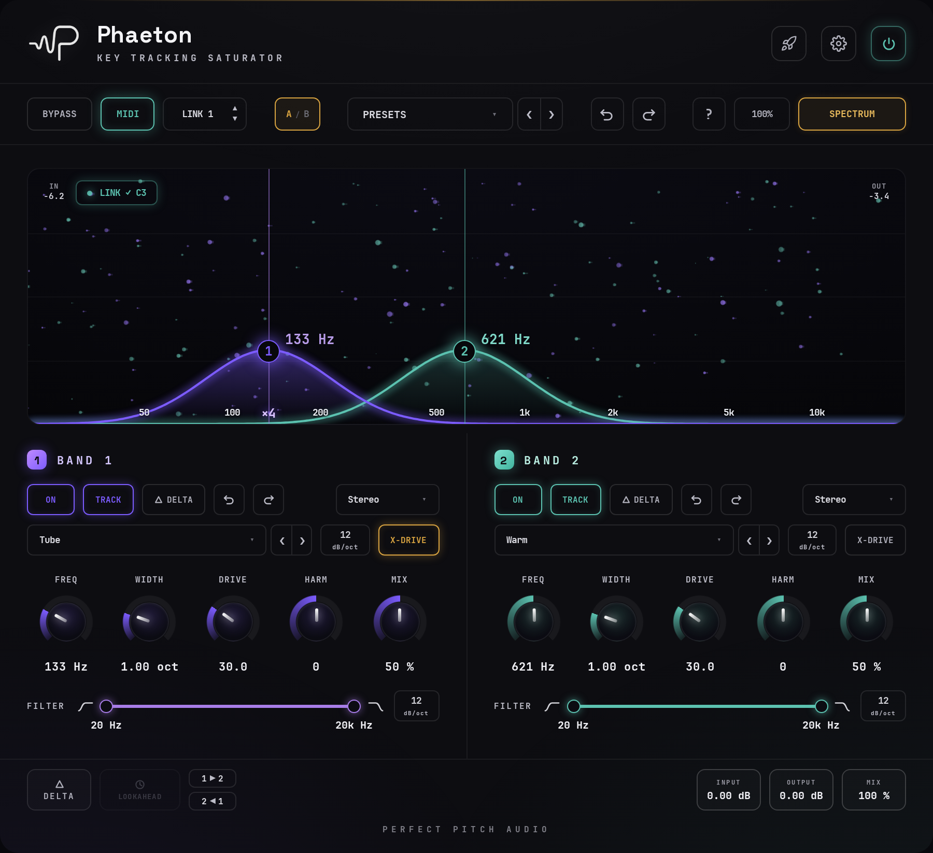Toggle the global DELTA button
The height and width of the screenshot is (853, 933).
[x=59, y=790]
